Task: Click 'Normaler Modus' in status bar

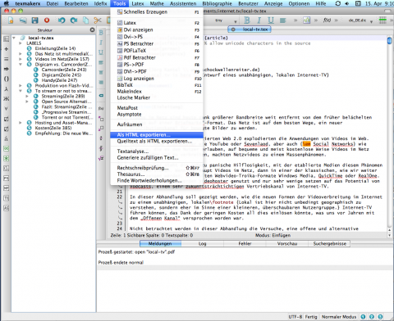Action: (x=339, y=317)
